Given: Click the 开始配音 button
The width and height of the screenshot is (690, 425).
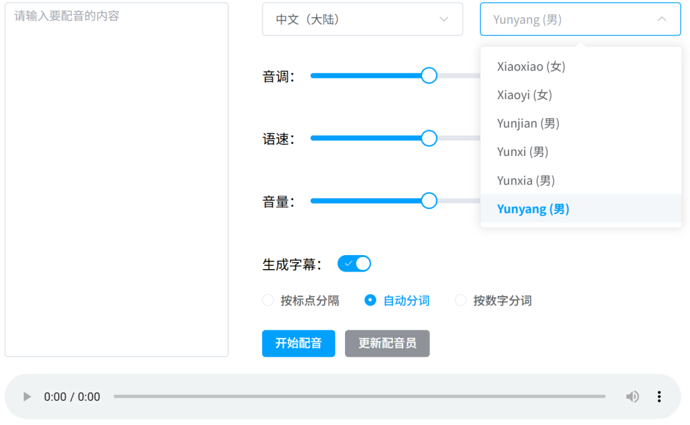Looking at the screenshot, I should coord(298,343).
